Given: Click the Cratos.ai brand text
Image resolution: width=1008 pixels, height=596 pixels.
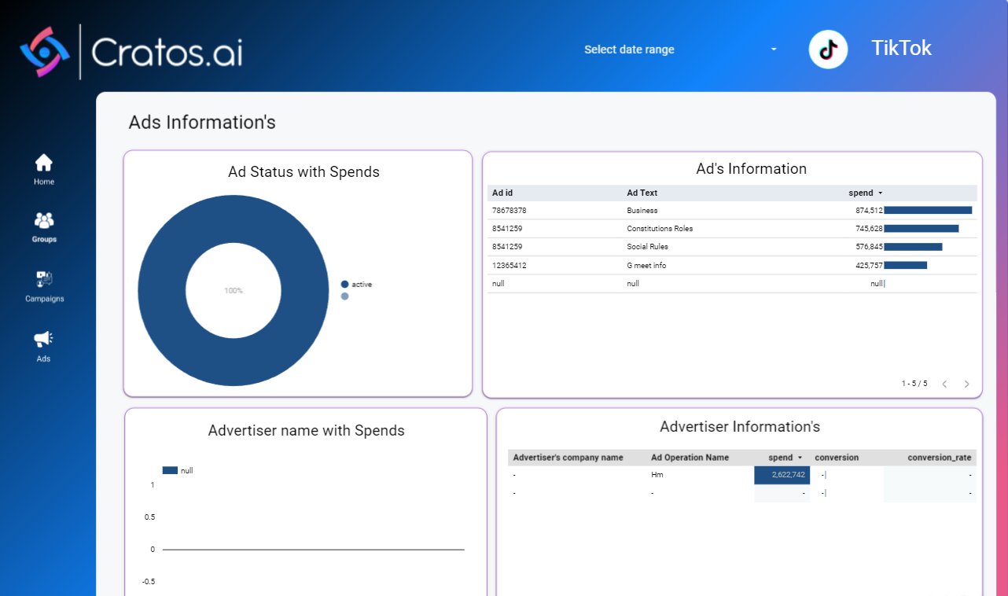Looking at the screenshot, I should (167, 52).
